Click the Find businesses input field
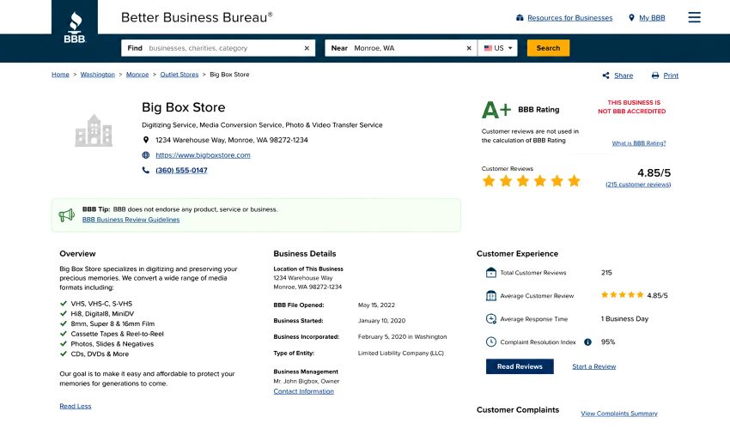 pos(218,48)
